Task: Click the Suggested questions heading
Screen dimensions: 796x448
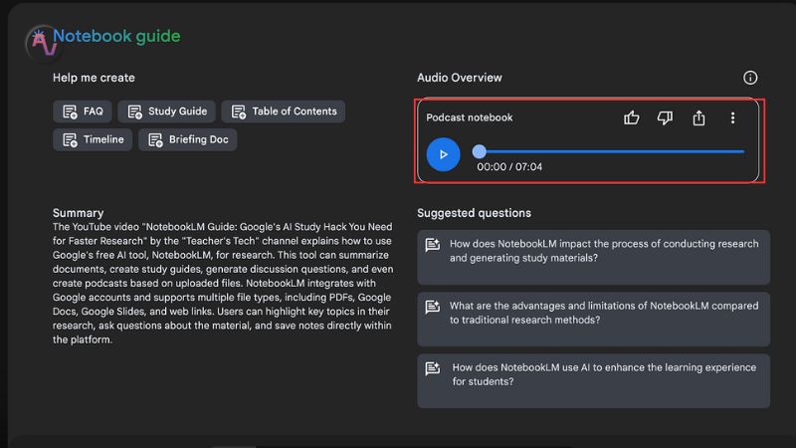Action: (x=475, y=213)
